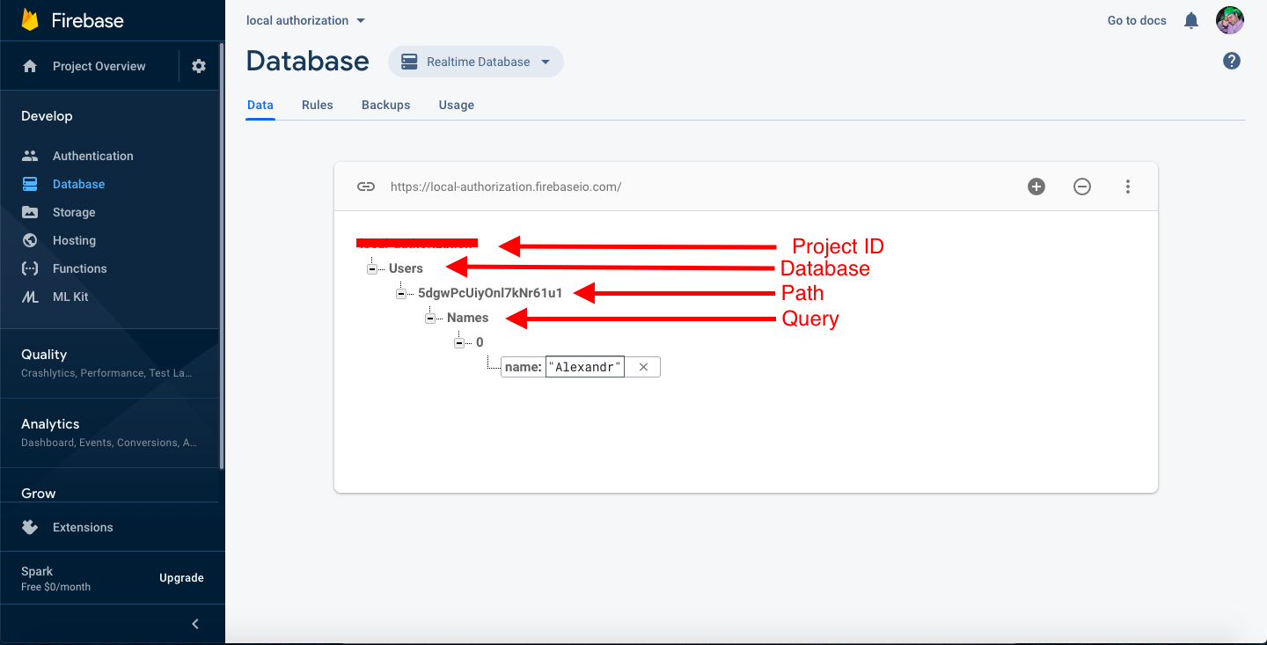Image resolution: width=1267 pixels, height=645 pixels.
Task: Follow the Go to docs link
Action: pyautogui.click(x=1137, y=20)
